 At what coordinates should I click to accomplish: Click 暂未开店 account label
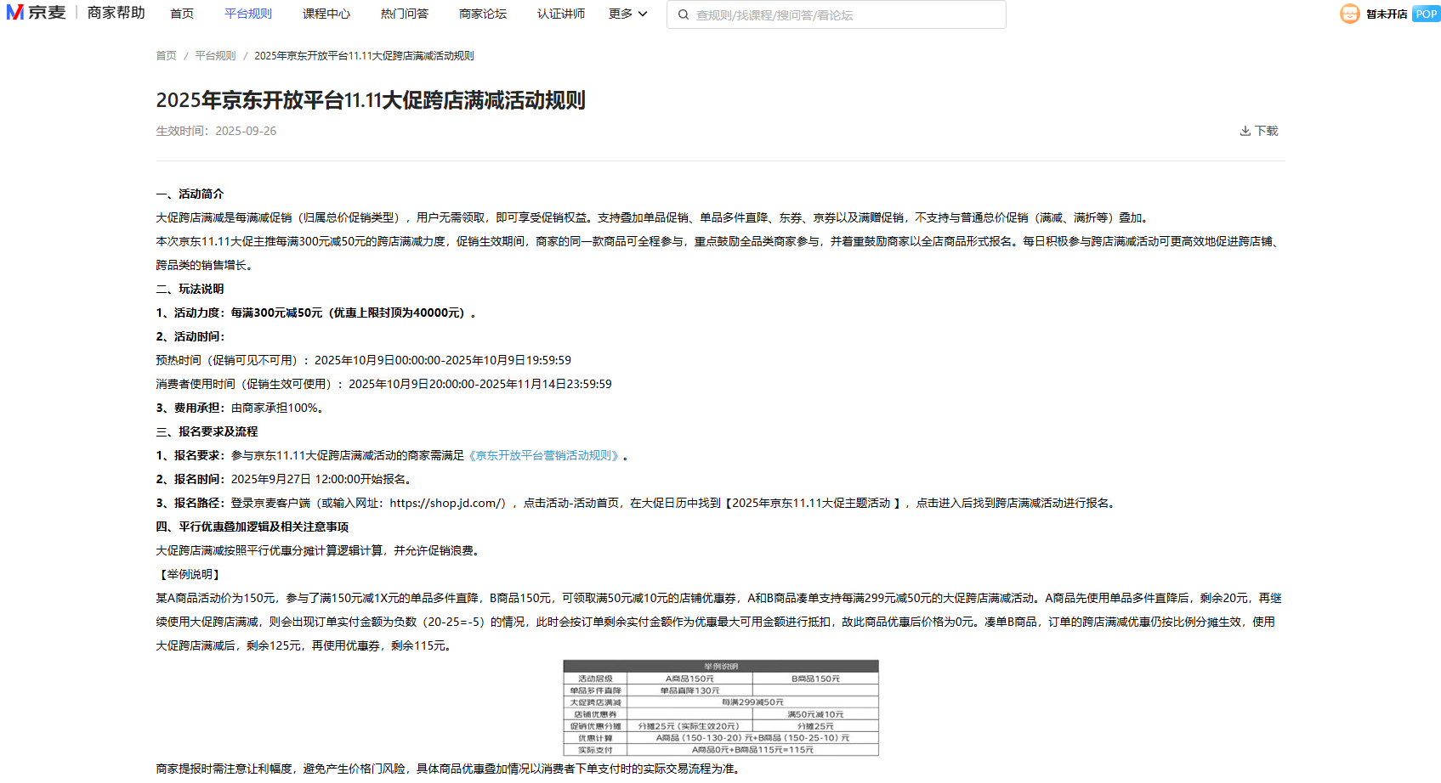1387,14
